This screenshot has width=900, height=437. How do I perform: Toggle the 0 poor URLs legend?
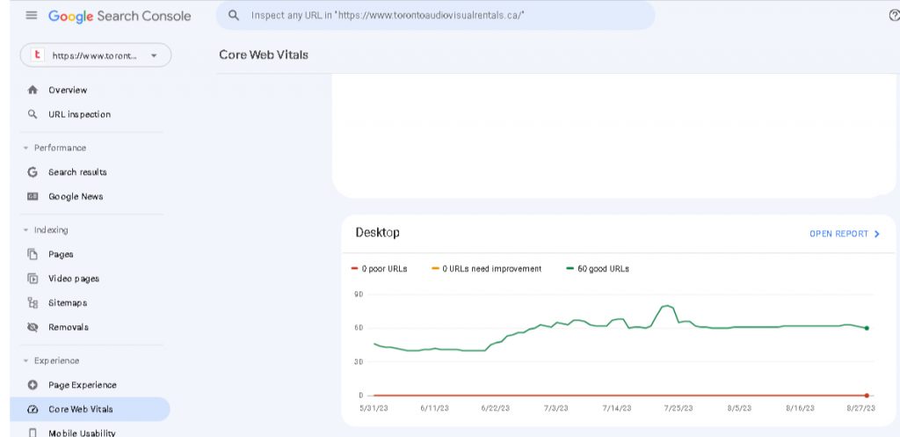380,269
